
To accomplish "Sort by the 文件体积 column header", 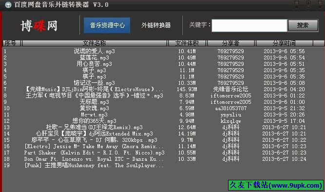I will (187, 43).
